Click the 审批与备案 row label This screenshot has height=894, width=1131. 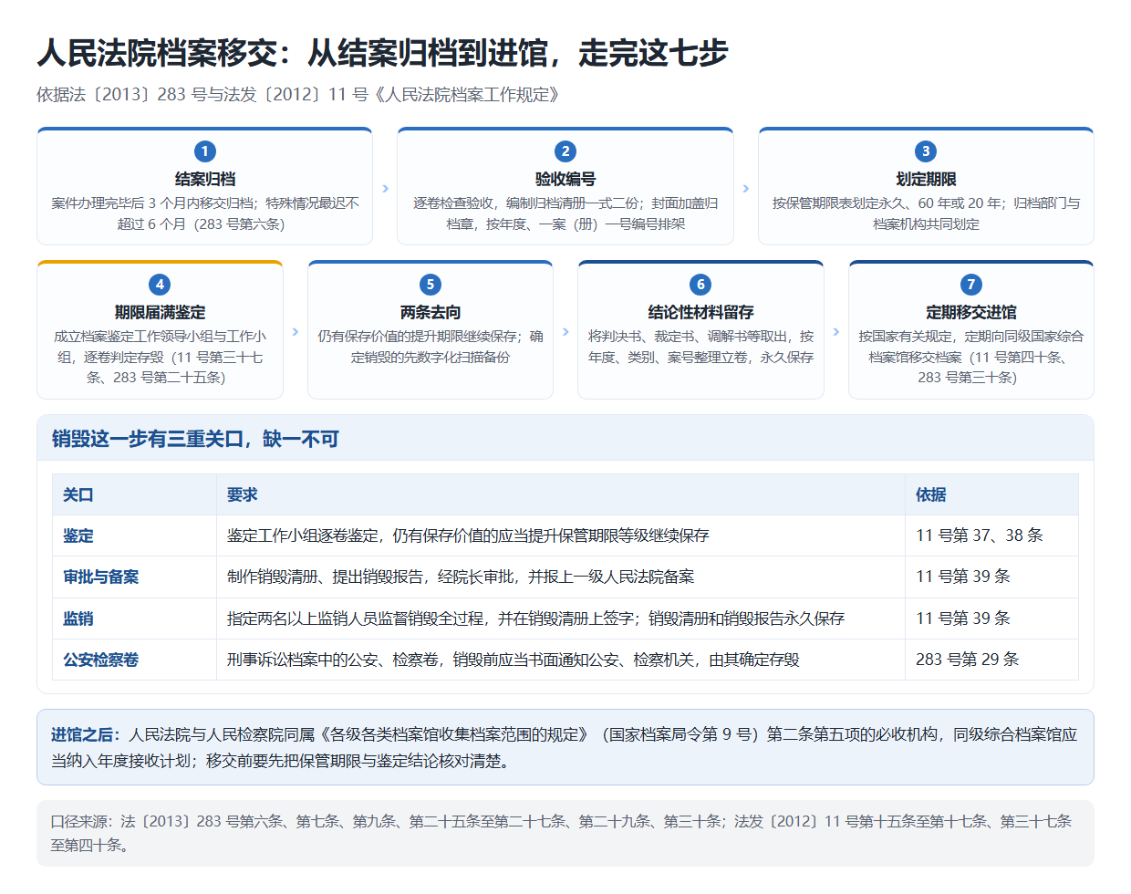click(x=101, y=577)
